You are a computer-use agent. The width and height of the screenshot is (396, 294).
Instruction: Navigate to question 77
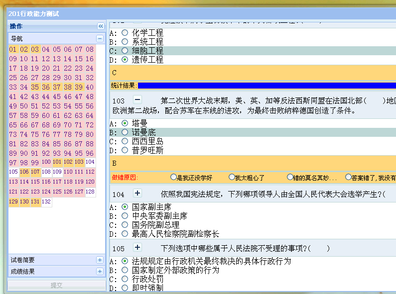(x=57, y=134)
